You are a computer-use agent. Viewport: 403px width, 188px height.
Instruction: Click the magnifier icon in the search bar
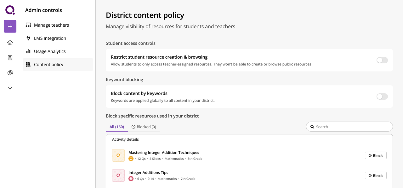(312, 127)
